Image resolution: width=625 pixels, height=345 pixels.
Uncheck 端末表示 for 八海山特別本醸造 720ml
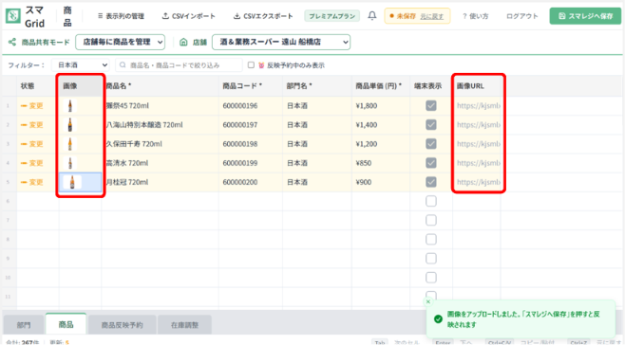[431, 124]
